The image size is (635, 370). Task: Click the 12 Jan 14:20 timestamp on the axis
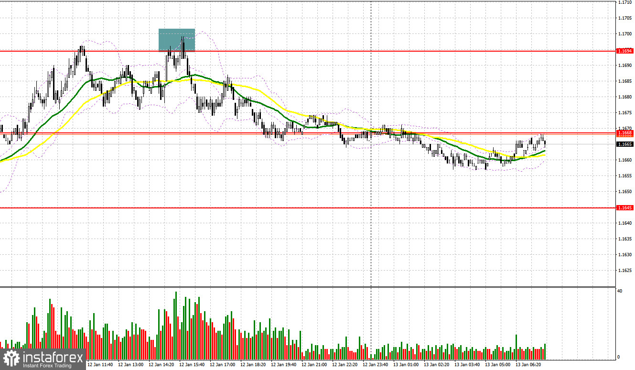pyautogui.click(x=162, y=364)
